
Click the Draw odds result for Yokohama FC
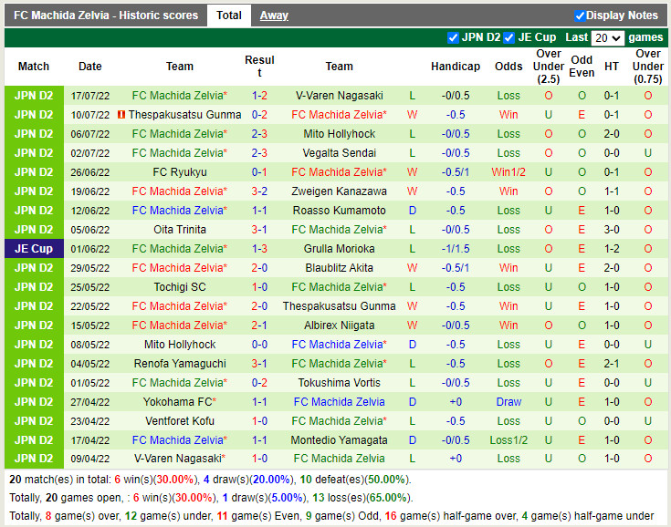pyautogui.click(x=508, y=402)
